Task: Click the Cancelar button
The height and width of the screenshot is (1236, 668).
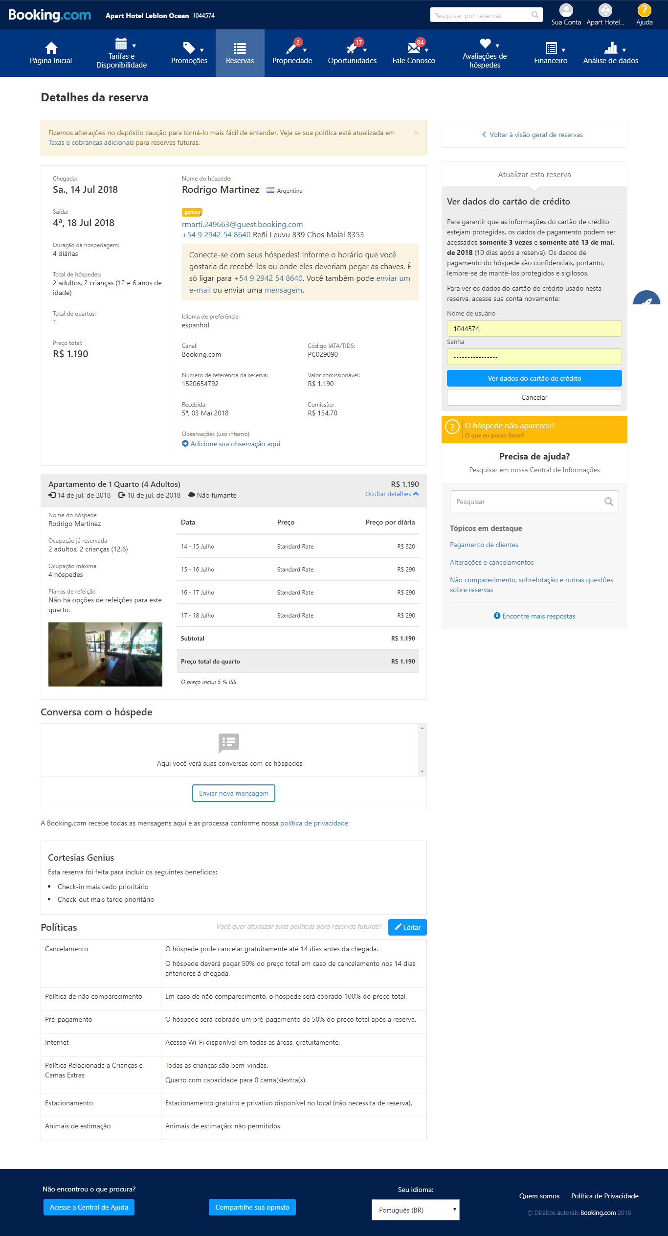Action: (x=534, y=397)
